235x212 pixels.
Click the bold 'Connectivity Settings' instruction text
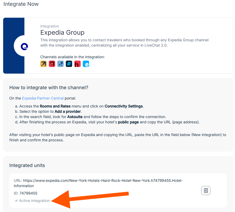click(124, 106)
